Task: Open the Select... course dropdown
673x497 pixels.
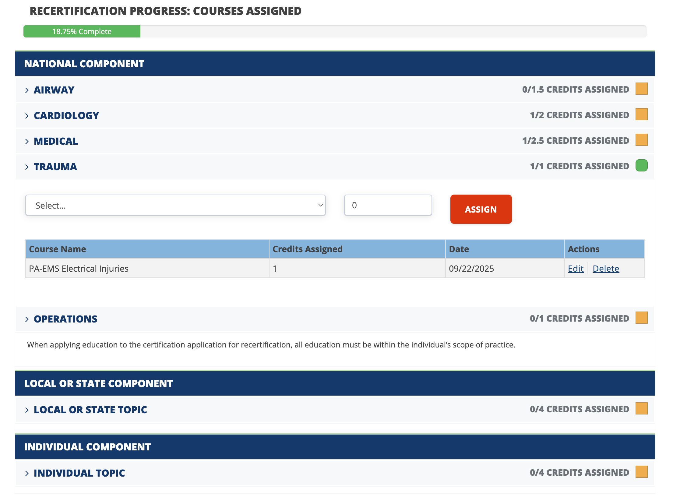Action: (175, 205)
